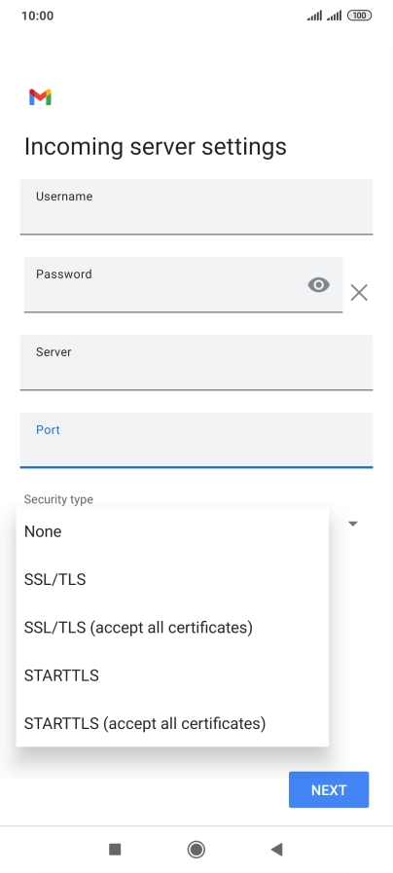Image resolution: width=393 pixels, height=873 pixels.
Task: Select None security type option
Action: (x=172, y=531)
